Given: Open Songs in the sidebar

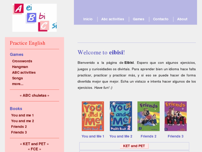Looking at the screenshot, I should tap(18, 78).
